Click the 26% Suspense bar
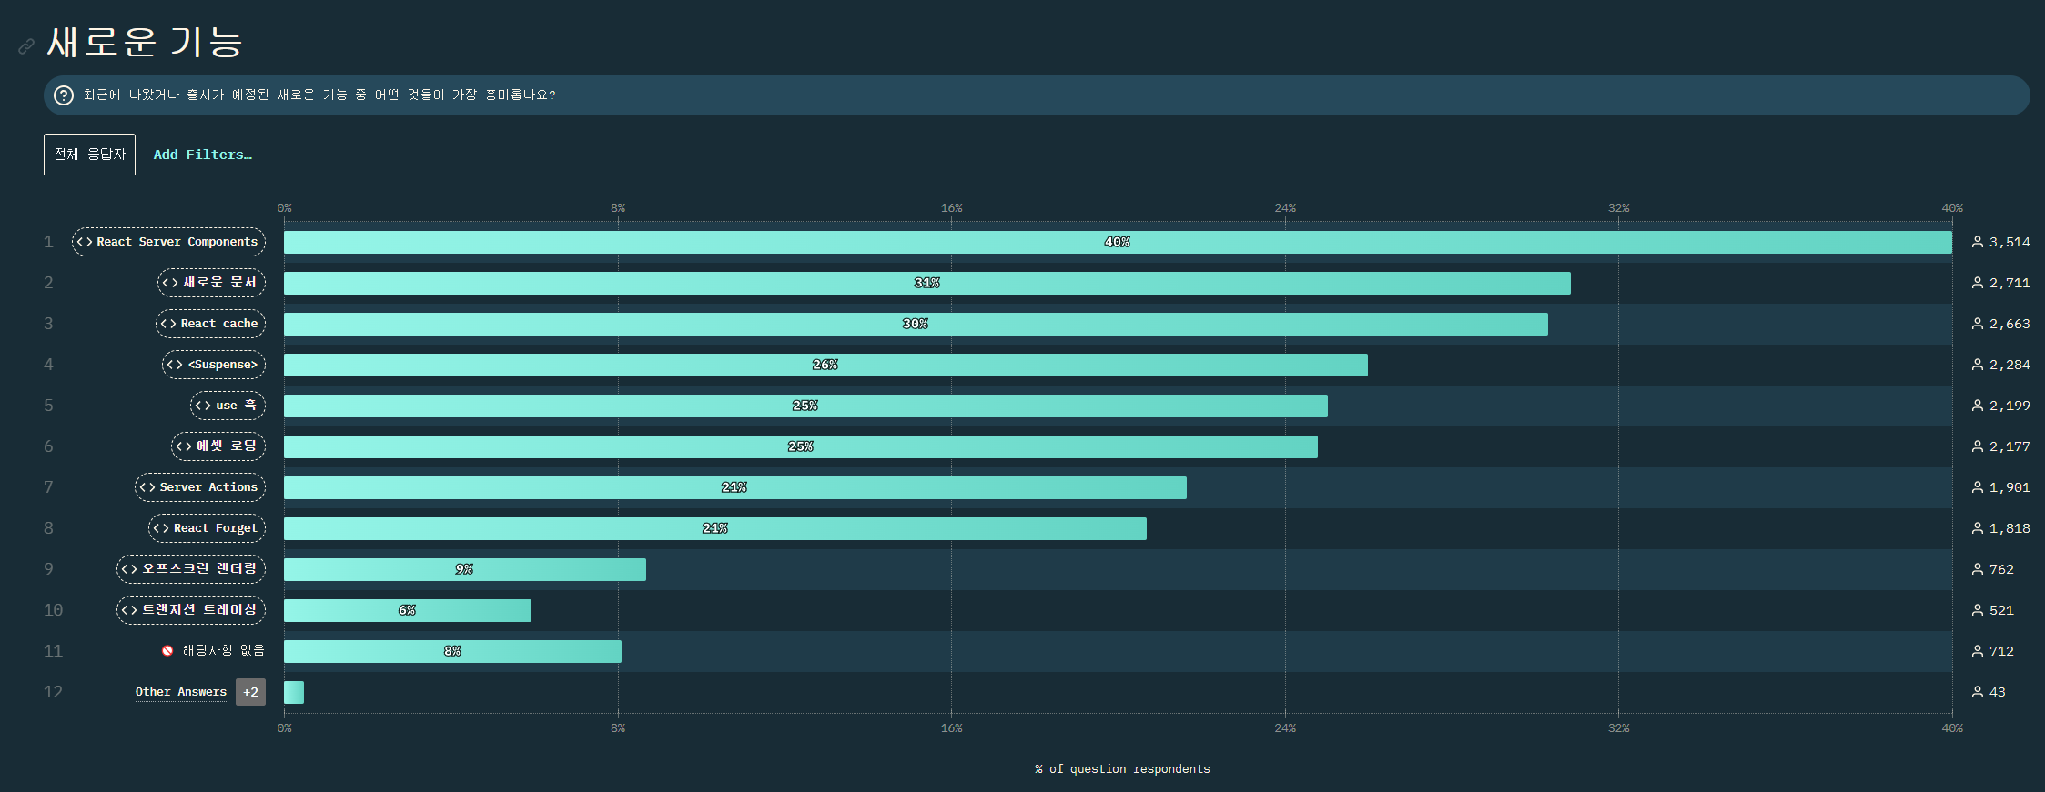Image resolution: width=2045 pixels, height=792 pixels. [x=825, y=365]
